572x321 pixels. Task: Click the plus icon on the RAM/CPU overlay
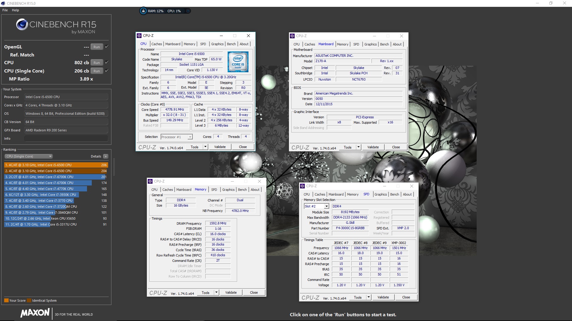pos(188,11)
